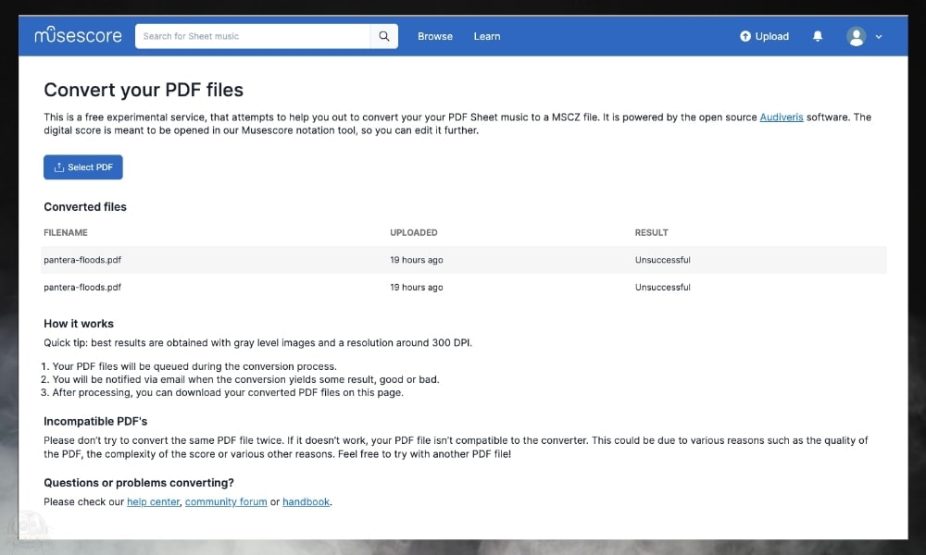Click the Incompatible PDF's heading
This screenshot has width=926, height=555.
(x=95, y=421)
